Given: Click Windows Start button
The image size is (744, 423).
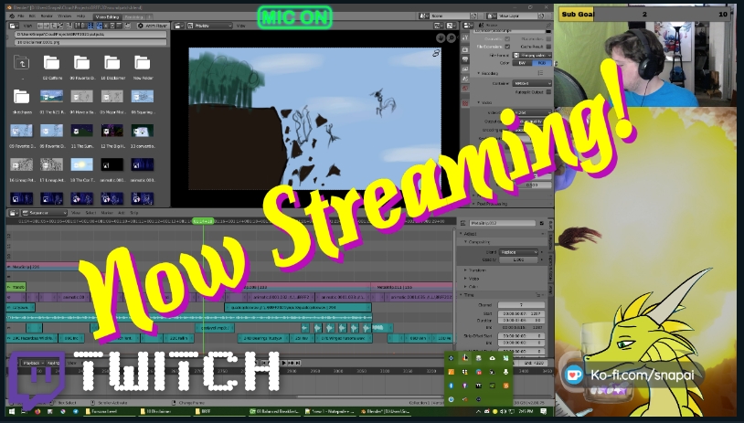Looking at the screenshot, I should pyautogui.click(x=12, y=412).
